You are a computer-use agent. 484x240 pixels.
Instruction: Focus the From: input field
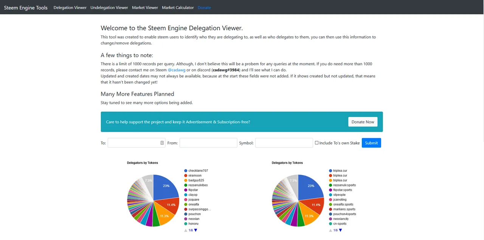point(208,143)
